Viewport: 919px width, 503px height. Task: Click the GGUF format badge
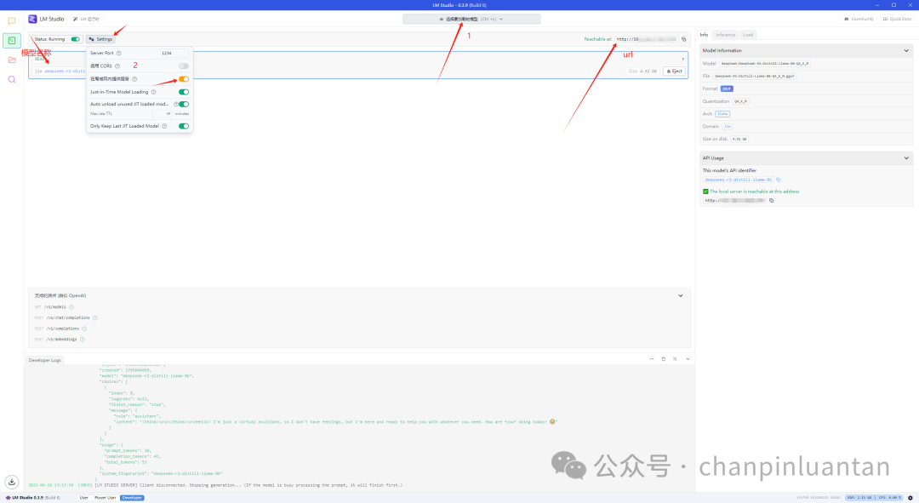pyautogui.click(x=727, y=89)
